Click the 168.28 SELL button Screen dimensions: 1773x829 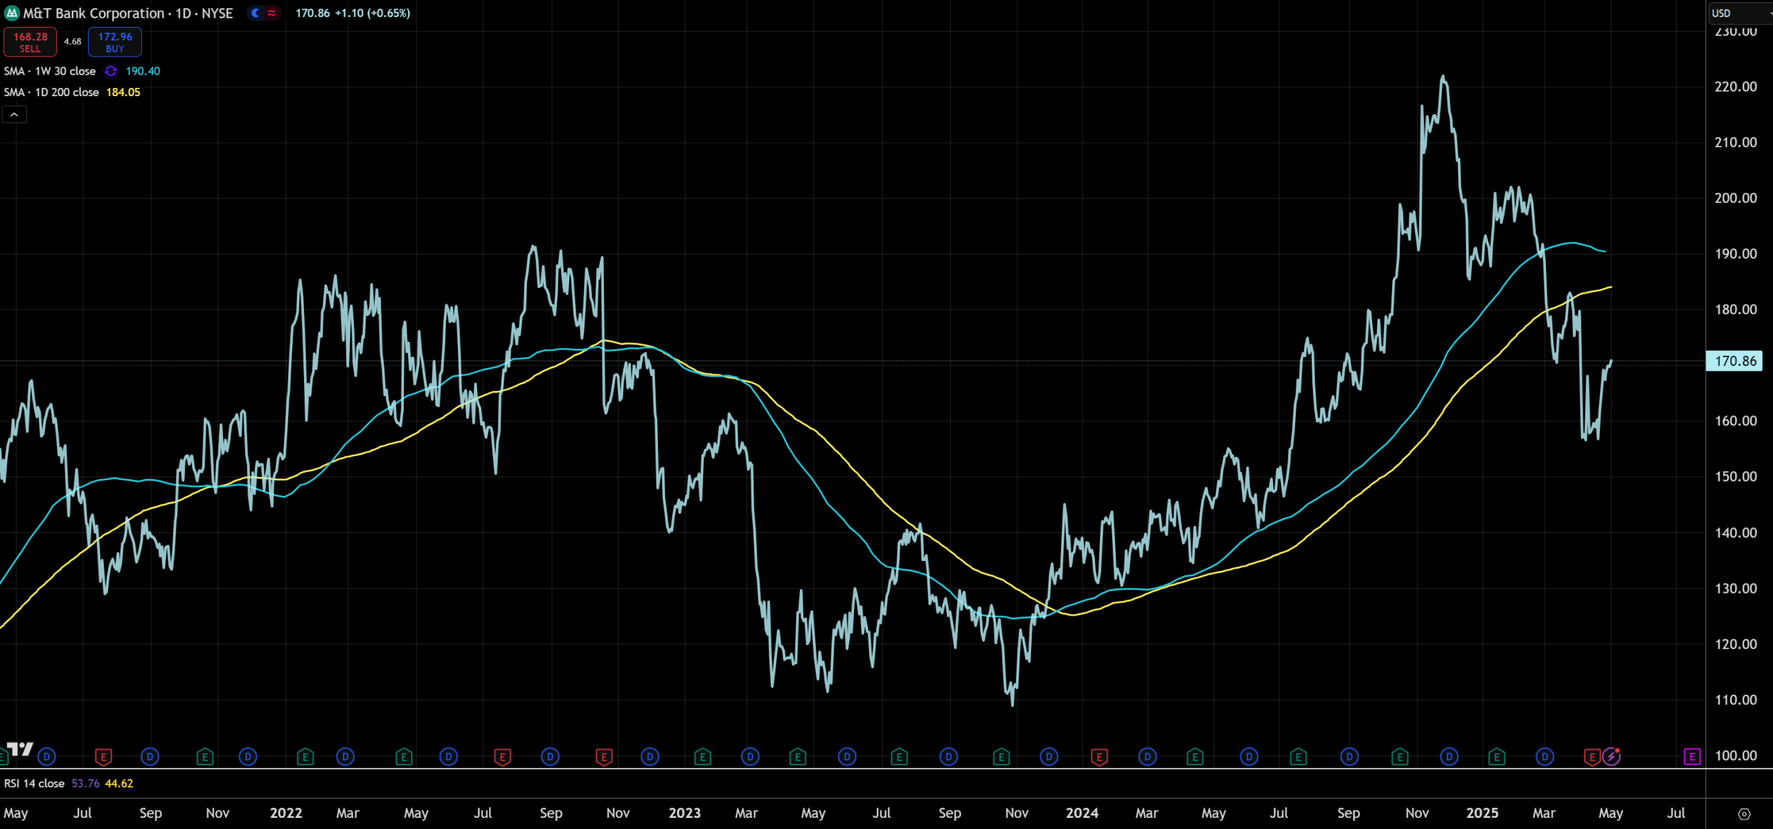30,42
